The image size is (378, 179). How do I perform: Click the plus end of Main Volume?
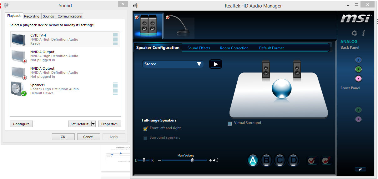click(210, 160)
